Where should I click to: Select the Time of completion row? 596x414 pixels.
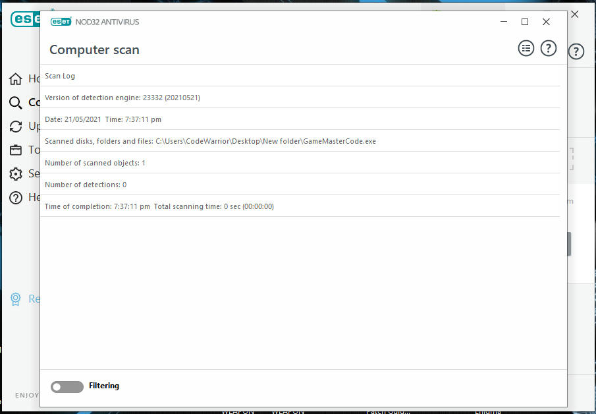pos(300,206)
